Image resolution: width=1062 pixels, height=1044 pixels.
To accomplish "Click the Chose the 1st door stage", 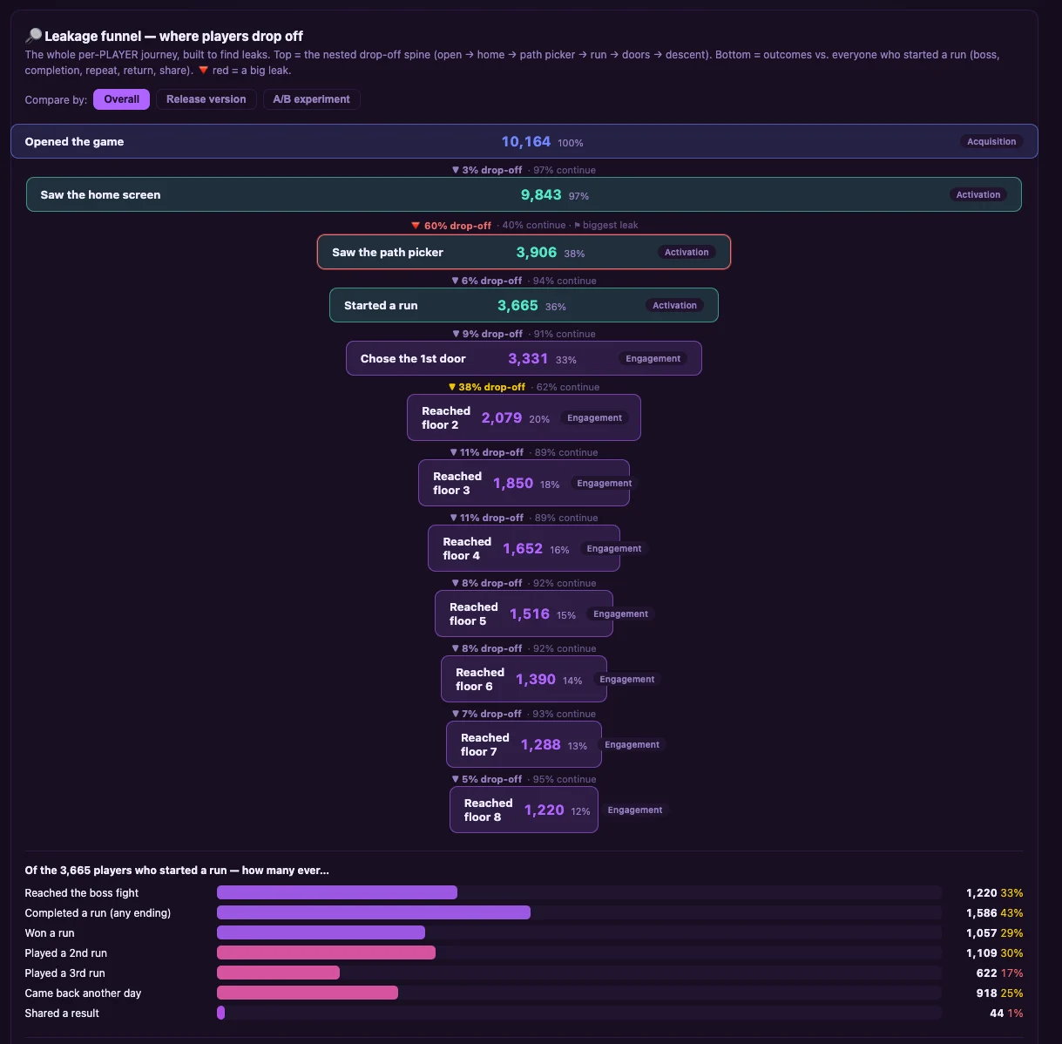I will click(524, 358).
